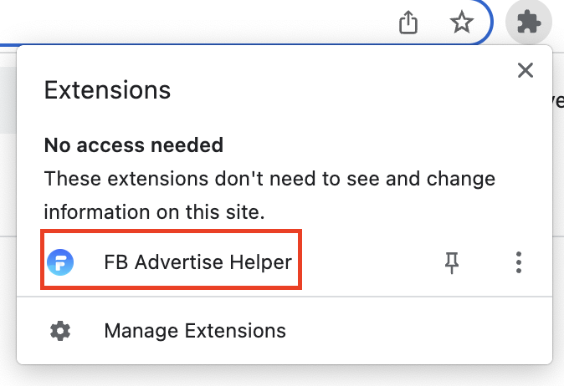Click the 'FB Advertise Helper' name text
The height and width of the screenshot is (386, 564).
pyautogui.click(x=197, y=262)
